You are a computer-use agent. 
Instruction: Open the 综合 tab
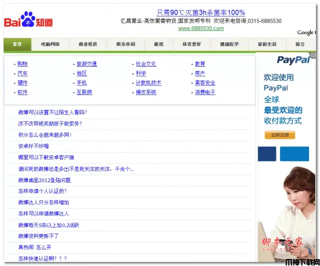tap(300, 44)
